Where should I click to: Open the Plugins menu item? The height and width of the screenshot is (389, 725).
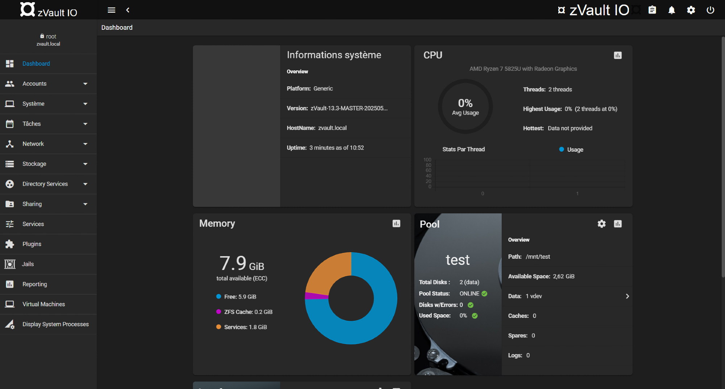pyautogui.click(x=48, y=244)
